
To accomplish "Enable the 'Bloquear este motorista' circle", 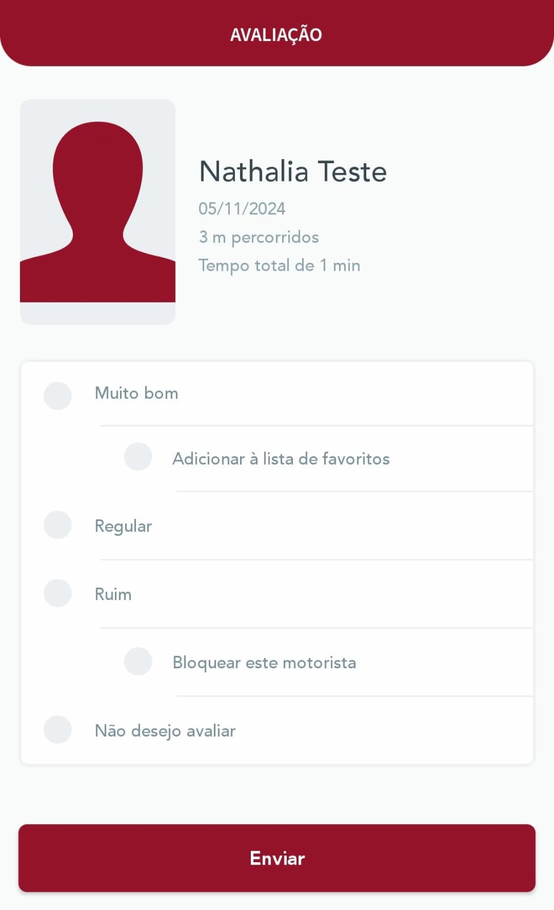I will pyautogui.click(x=138, y=661).
